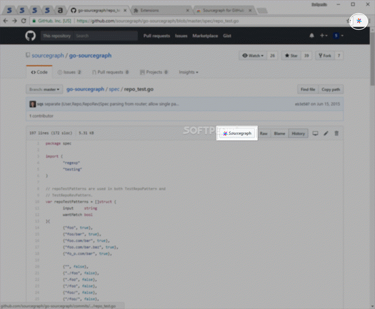375x309 pixels.
Task: Switch to the Sourcegraph for GitHub browser tab
Action: (224, 11)
